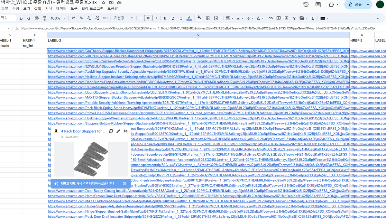
Task: Open the functions (sigma) menu
Action: pyautogui.click(x=312, y=18)
